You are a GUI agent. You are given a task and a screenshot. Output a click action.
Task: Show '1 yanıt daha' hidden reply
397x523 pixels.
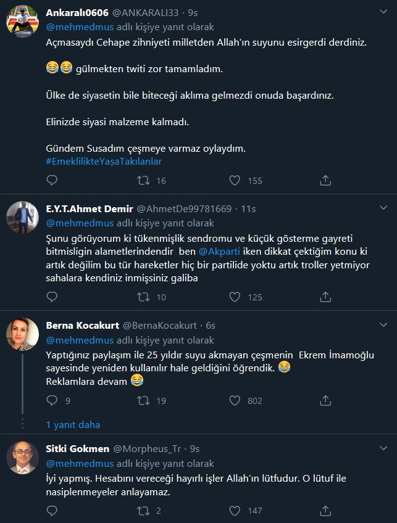pyautogui.click(x=73, y=424)
